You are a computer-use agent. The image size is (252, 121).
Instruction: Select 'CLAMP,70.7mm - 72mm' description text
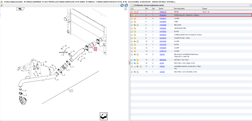click(182, 38)
